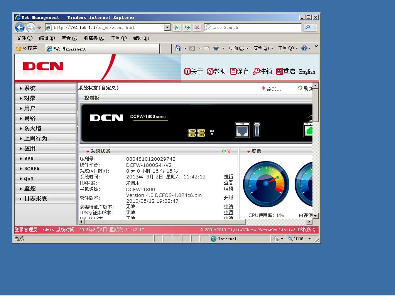The height and width of the screenshot is (296, 395).
Task: Refresh the 系统状态 panel green icon
Action: (224, 151)
